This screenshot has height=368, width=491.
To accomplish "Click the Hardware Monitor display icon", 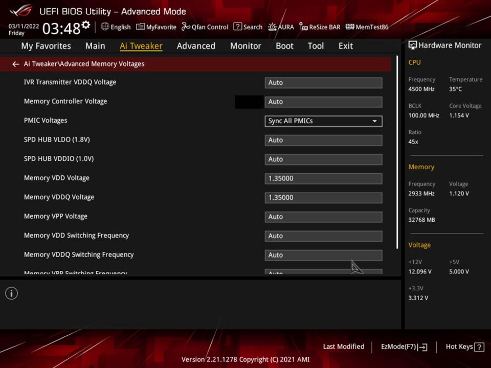I will [413, 45].
